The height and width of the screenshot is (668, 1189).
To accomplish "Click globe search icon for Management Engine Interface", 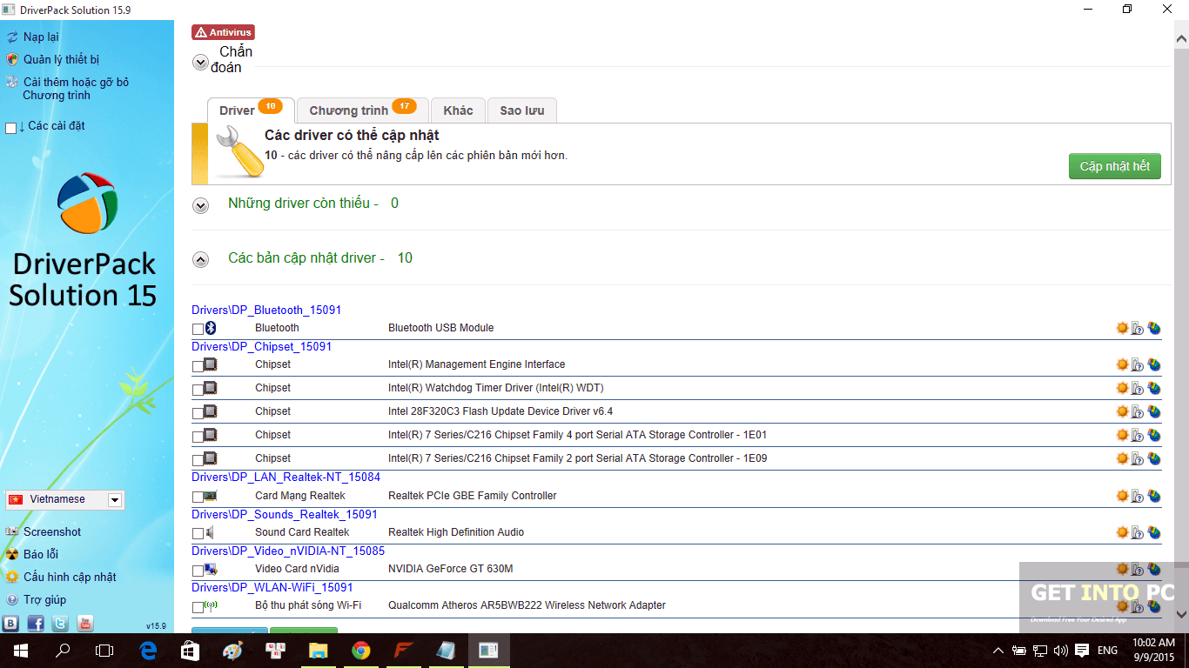I will point(1154,364).
